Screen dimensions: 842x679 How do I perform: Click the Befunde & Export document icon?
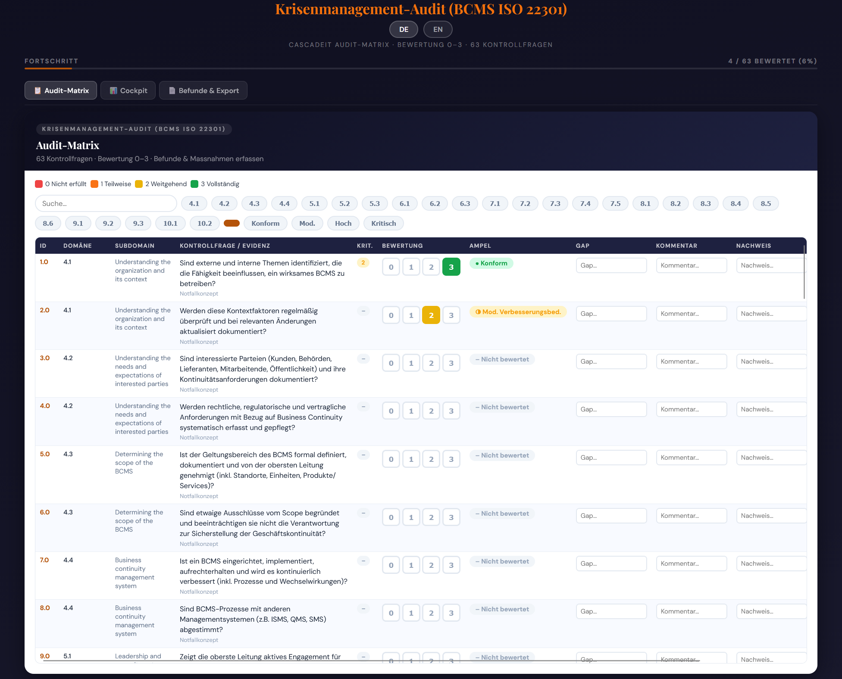(172, 90)
